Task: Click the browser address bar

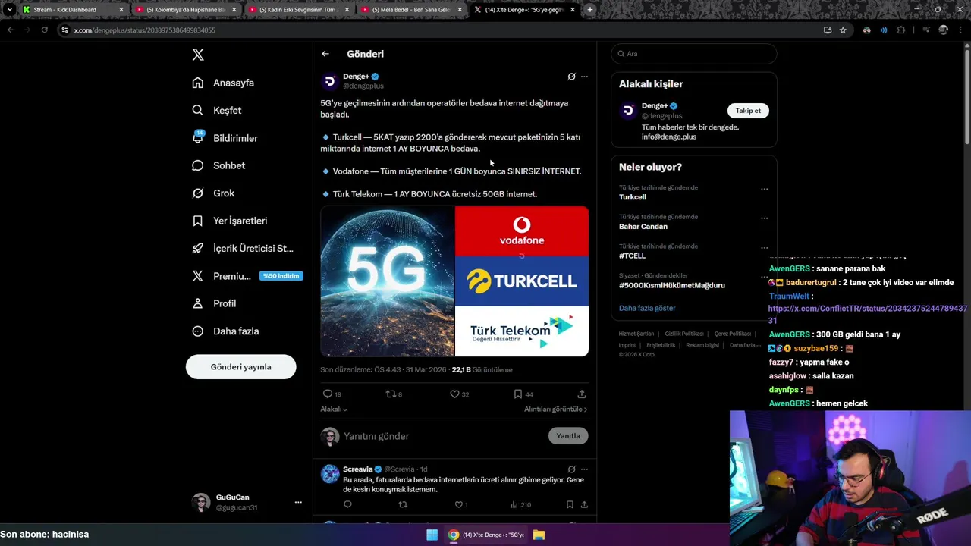Action: (440, 30)
